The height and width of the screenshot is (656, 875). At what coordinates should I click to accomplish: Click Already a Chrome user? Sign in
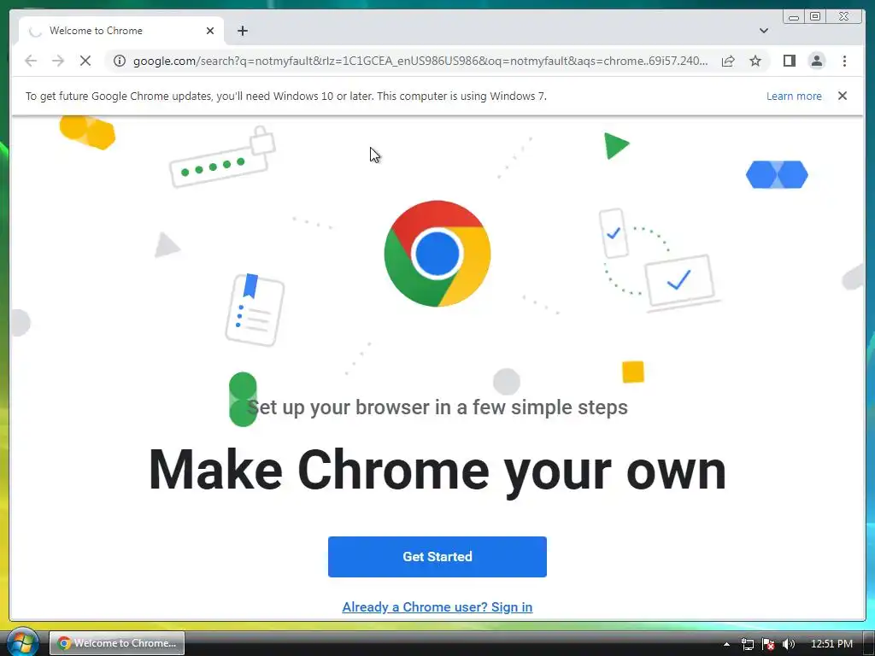pos(437,607)
